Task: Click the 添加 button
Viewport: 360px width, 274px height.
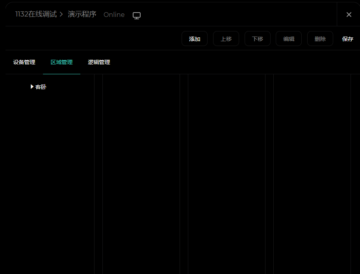Action: tap(195, 39)
